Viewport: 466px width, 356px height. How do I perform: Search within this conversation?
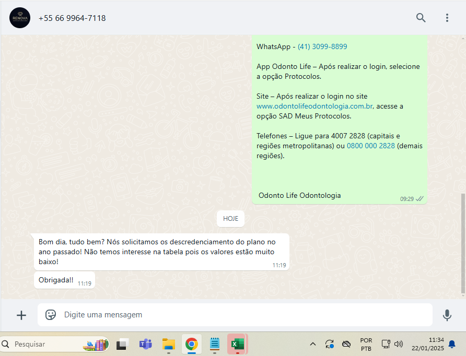tap(421, 18)
